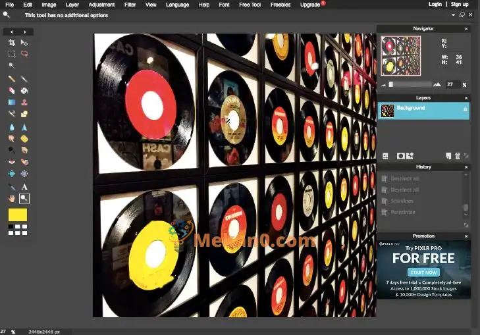Select the Spot Heal tool

[x=24, y=161]
